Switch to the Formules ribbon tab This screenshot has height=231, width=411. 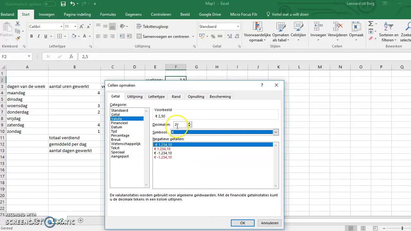tap(108, 14)
